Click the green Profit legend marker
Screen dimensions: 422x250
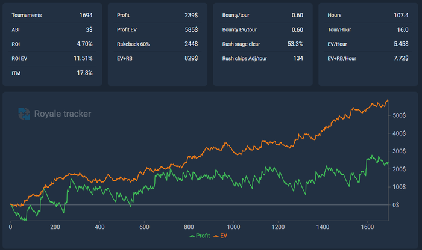tap(192, 236)
